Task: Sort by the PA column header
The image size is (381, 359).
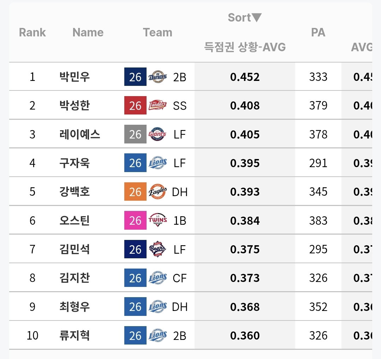Action: point(318,33)
